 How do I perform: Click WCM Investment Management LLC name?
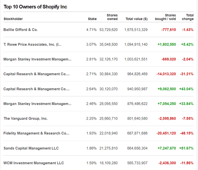34,163
